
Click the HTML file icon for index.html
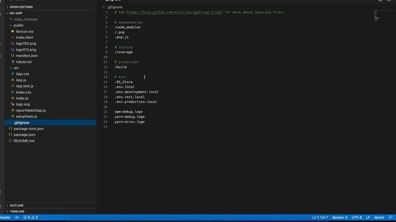coord(12,38)
